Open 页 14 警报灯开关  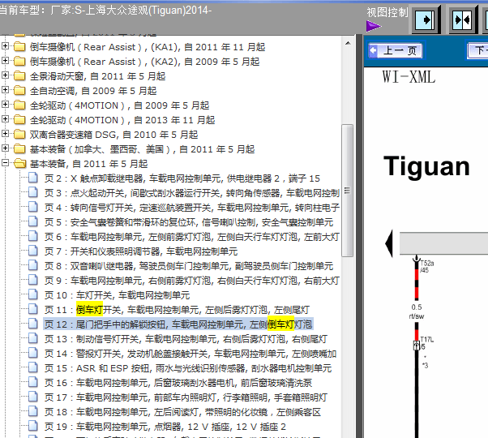190,354
